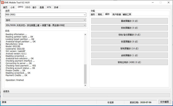The height and width of the screenshot is (106, 173).
Task: Click the 更新日期: 2020-07-06 status text
Action: [x=141, y=102]
